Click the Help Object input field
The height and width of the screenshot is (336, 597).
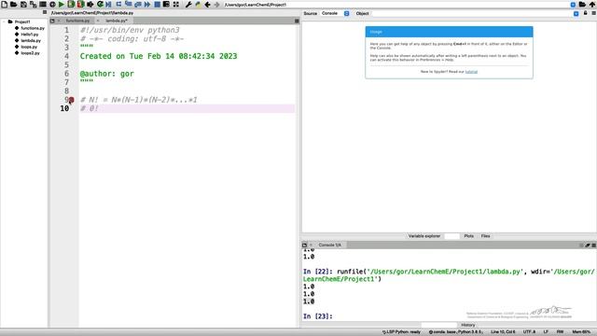(472, 13)
